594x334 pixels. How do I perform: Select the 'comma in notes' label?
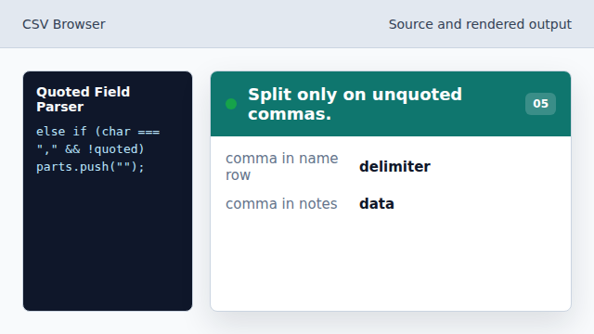coord(281,204)
